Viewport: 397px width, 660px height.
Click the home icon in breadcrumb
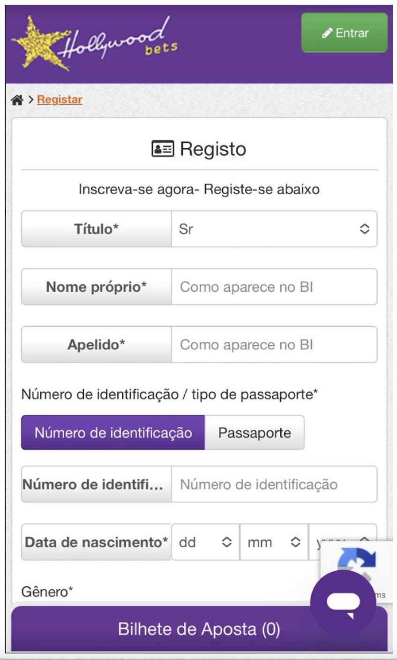pyautogui.click(x=17, y=100)
